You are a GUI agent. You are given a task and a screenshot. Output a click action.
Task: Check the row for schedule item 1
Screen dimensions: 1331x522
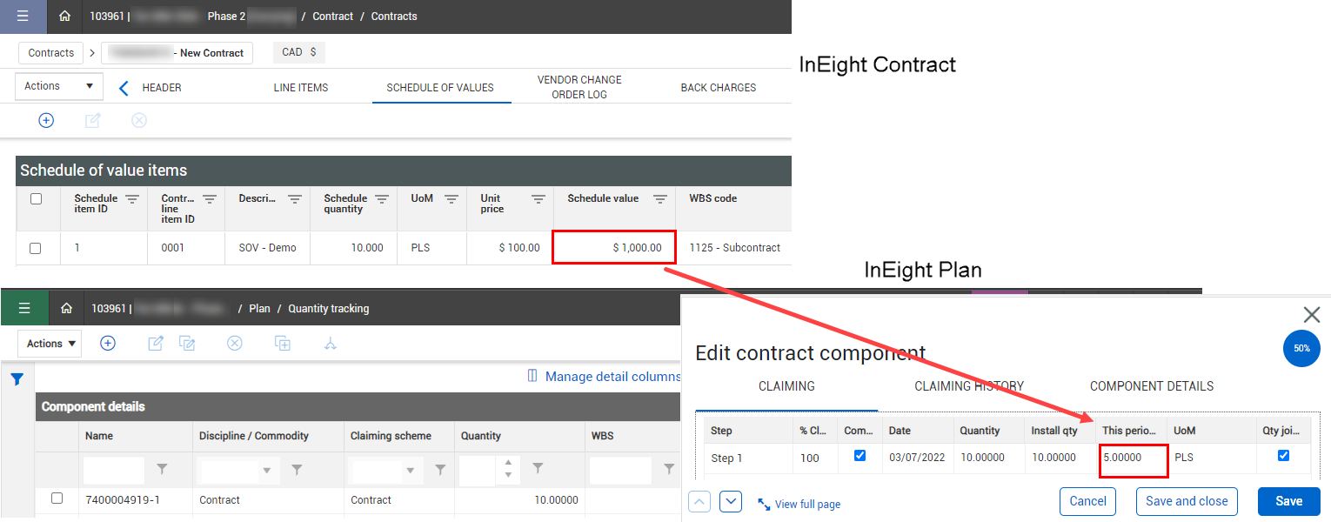(36, 248)
